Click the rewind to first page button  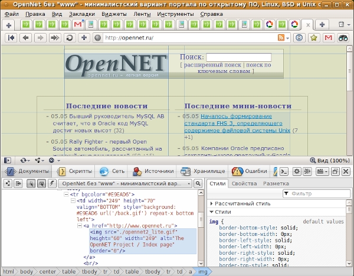(x=10, y=38)
